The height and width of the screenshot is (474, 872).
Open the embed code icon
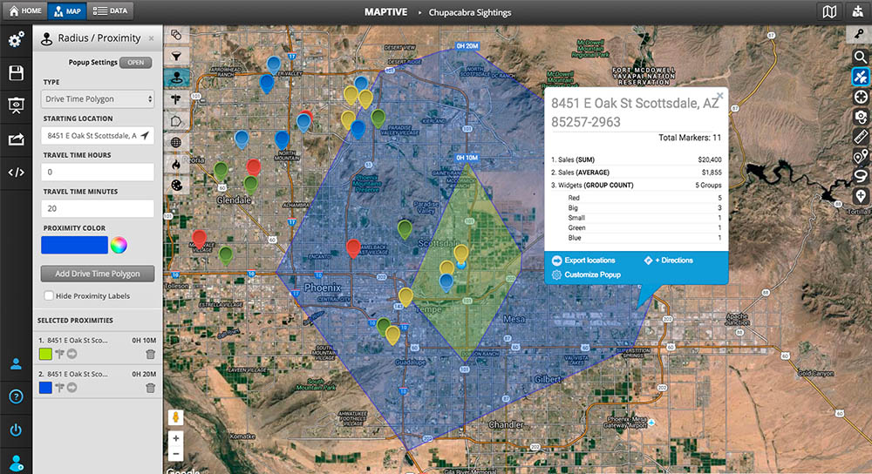[x=16, y=173]
